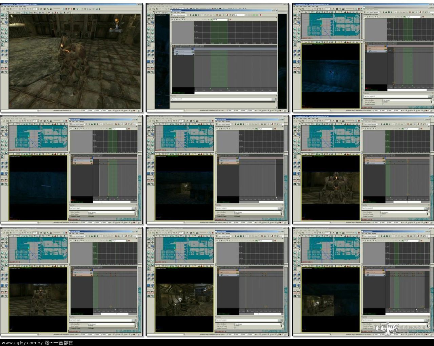Open Default curve tab dropdown in second thumbnail
Image resolution: width=434 pixels, height=346 pixels.
pyautogui.click(x=221, y=20)
